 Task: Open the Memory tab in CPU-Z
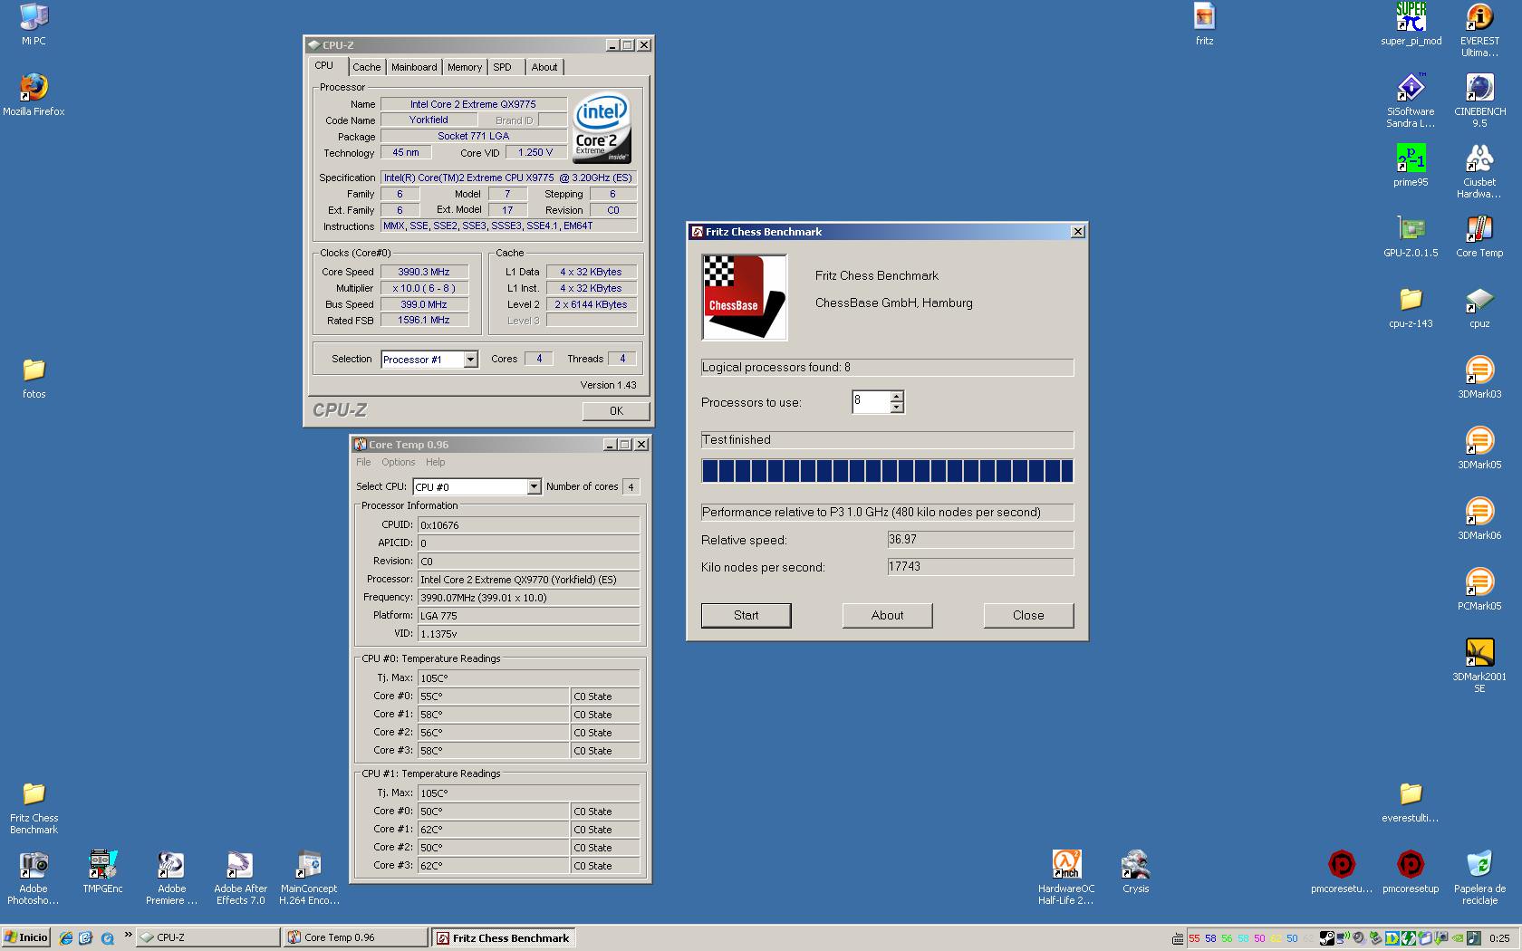click(465, 67)
